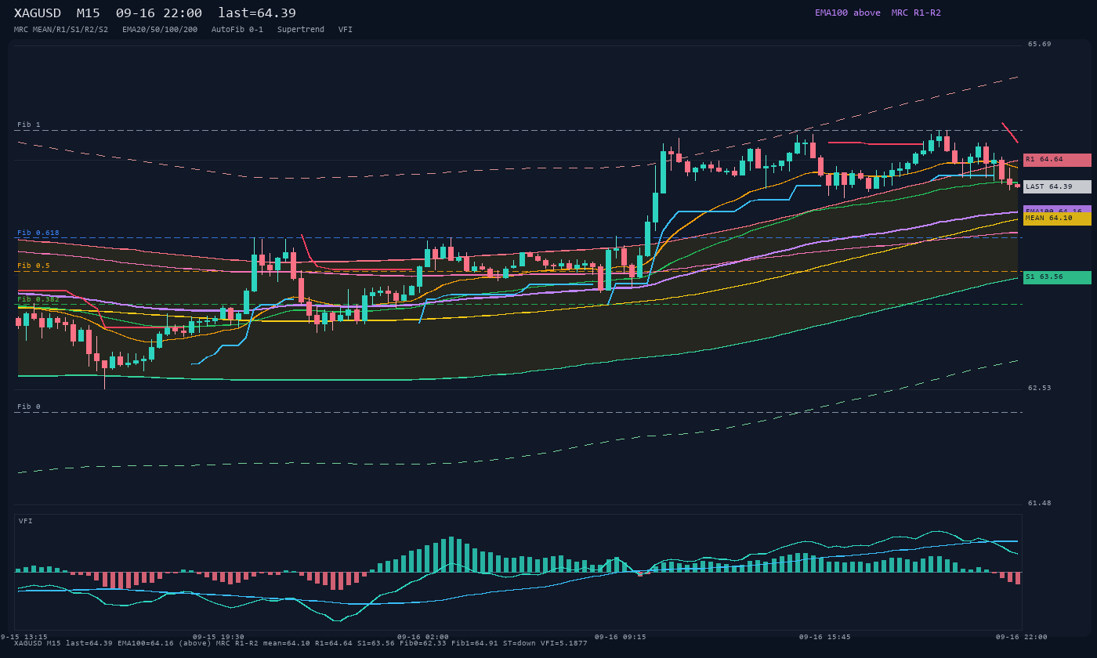Click the '09-16 15:45' time axis label
Image resolution: width=1097 pixels, height=658 pixels.
824,637
